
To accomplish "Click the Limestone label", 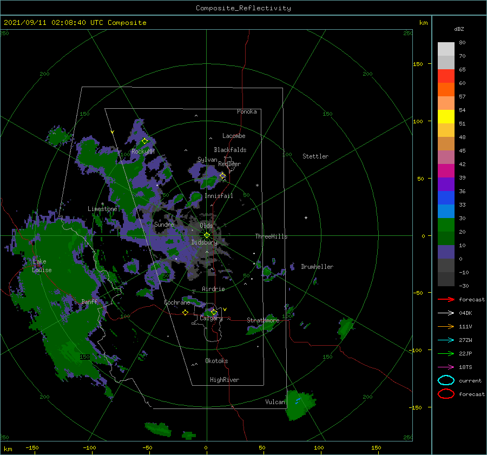I will click(102, 209).
